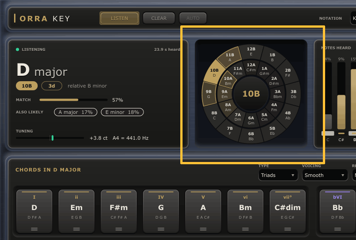Play the Bm chord pad
This screenshot has width=356, height=240.
245,211
